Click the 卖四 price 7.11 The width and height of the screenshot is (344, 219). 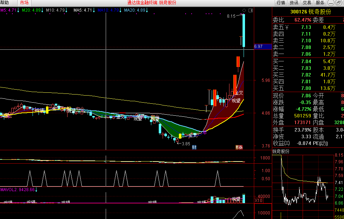point(306,34)
